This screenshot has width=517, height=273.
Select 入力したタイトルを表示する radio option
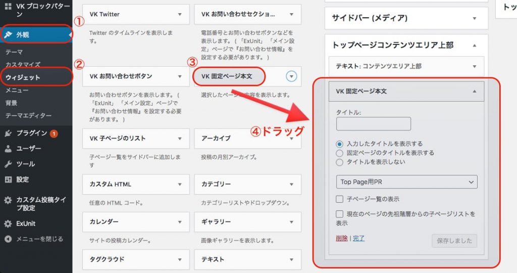(339, 144)
